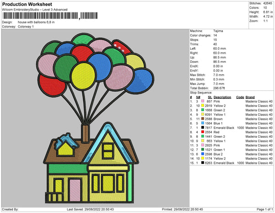Image resolution: width=275 pixels, height=213 pixels.
Task: Click the 'Created By:' label
Action: [10, 209]
